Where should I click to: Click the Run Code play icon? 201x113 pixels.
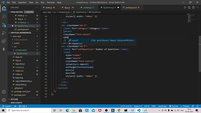pos(185,8)
